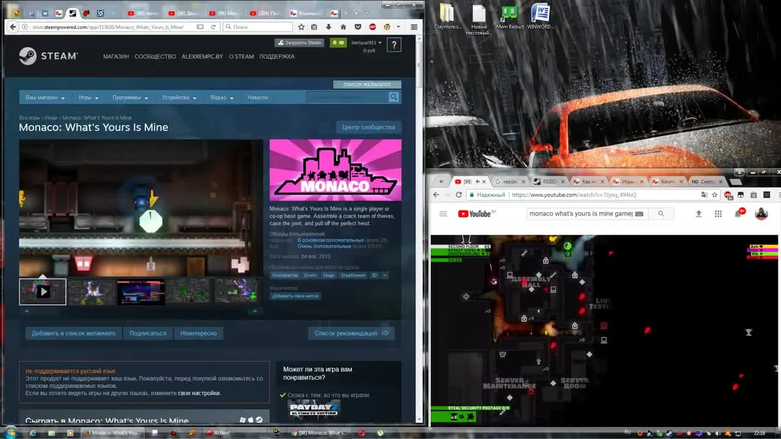The height and width of the screenshot is (439, 781).
Task: Bookmark the Steam page with the star
Action: point(301,27)
